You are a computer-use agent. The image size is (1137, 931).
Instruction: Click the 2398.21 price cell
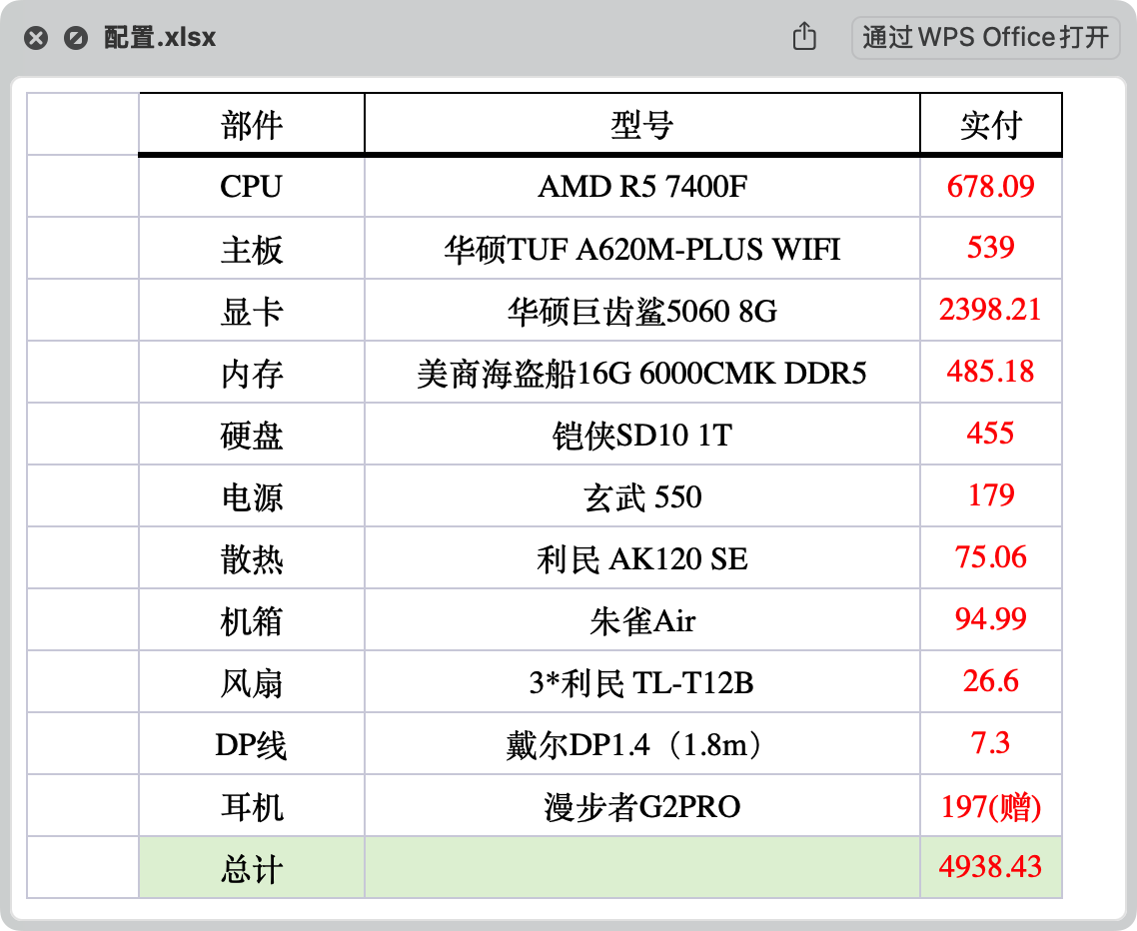pyautogui.click(x=990, y=311)
